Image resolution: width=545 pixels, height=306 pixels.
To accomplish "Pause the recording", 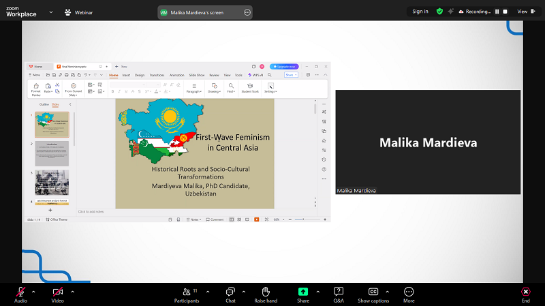I will pyautogui.click(x=497, y=11).
